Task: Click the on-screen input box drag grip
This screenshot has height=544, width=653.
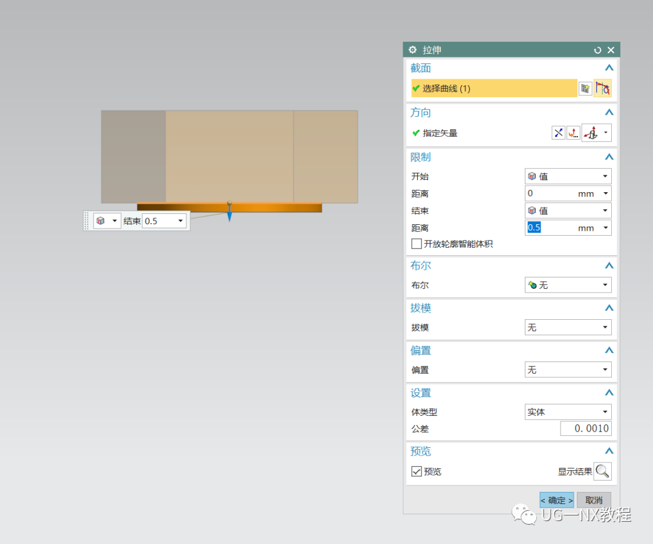Action: pos(86,221)
